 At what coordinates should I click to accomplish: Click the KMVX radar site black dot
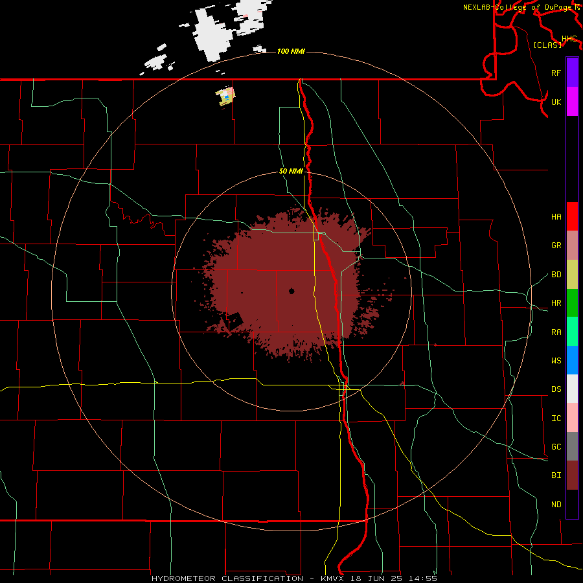(x=291, y=291)
